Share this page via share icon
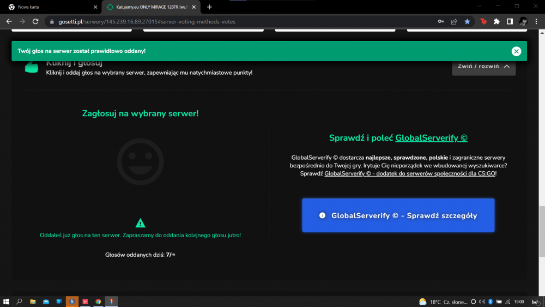 (x=454, y=22)
